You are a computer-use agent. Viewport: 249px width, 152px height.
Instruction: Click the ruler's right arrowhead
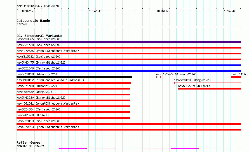click(240, 9)
